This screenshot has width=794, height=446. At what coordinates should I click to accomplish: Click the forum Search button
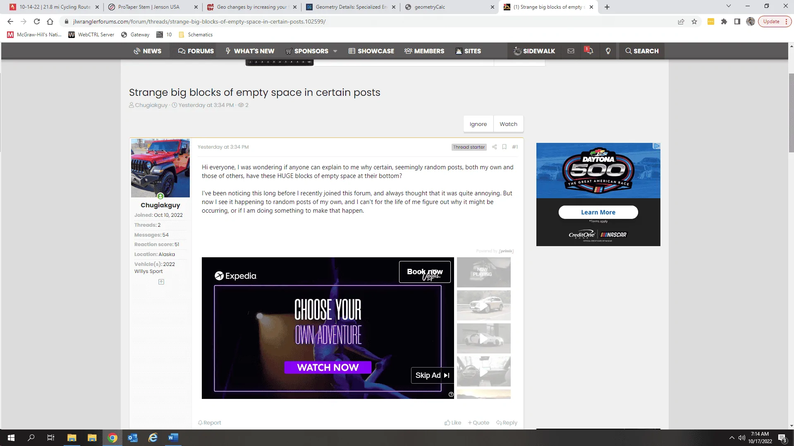642,51
